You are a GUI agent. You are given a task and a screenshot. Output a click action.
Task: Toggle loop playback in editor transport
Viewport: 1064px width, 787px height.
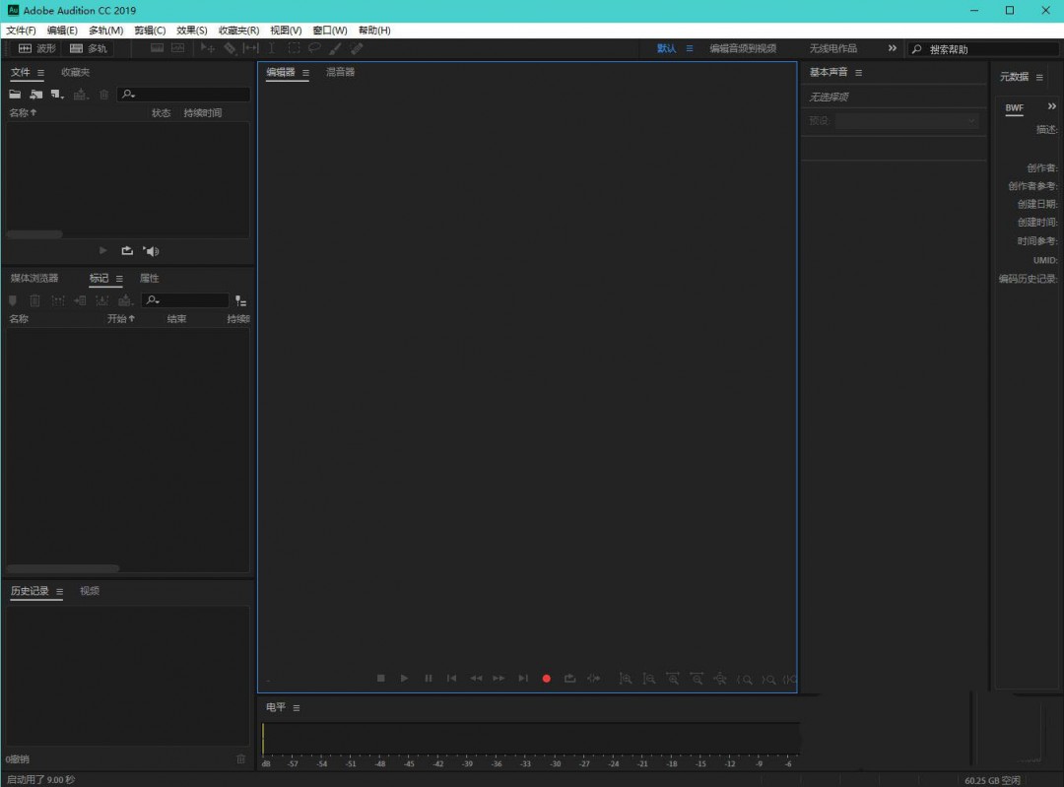coord(570,678)
